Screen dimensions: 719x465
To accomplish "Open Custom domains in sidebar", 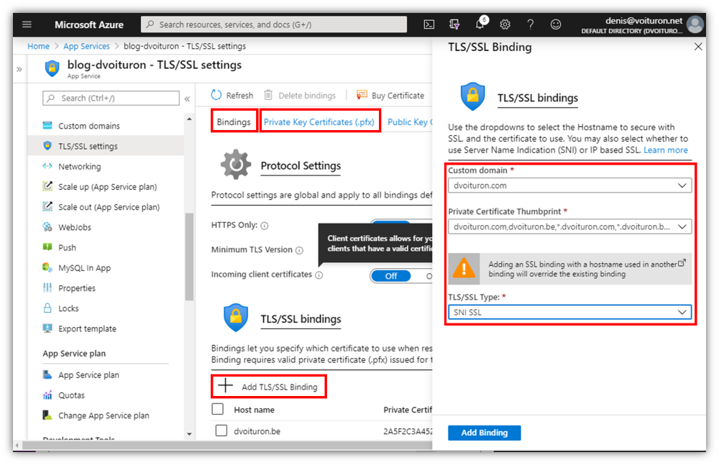I will click(x=88, y=126).
